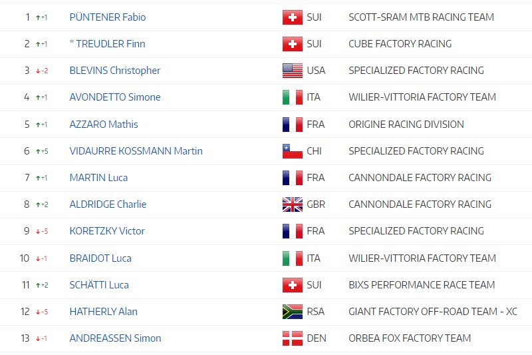Click the red down-5 indicator for Koretzky
This screenshot has width=532, height=355.
coord(42,231)
